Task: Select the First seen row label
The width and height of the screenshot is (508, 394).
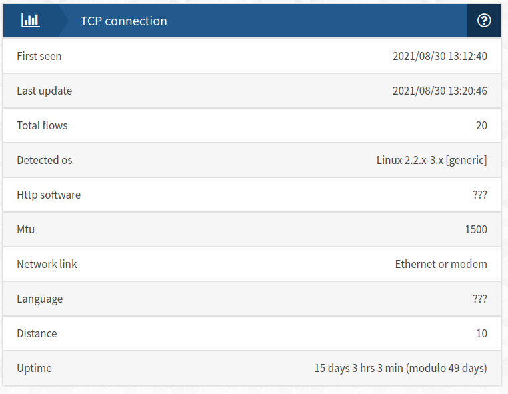Action: 39,56
